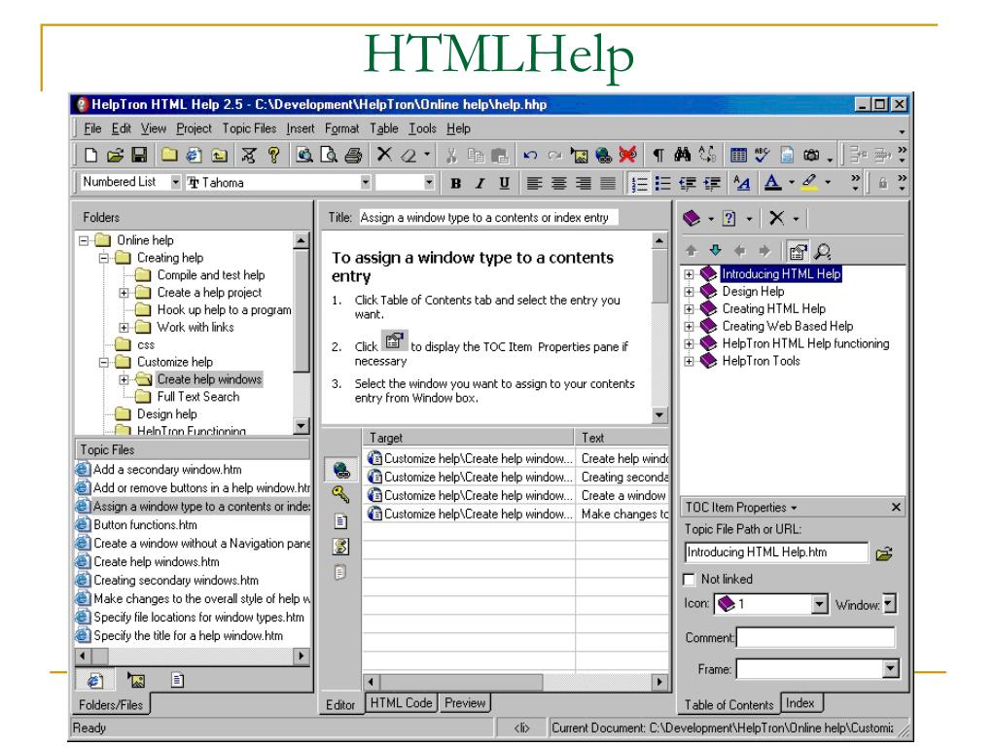Click the Spell check ABC icon
996x747 pixels.
(762, 155)
